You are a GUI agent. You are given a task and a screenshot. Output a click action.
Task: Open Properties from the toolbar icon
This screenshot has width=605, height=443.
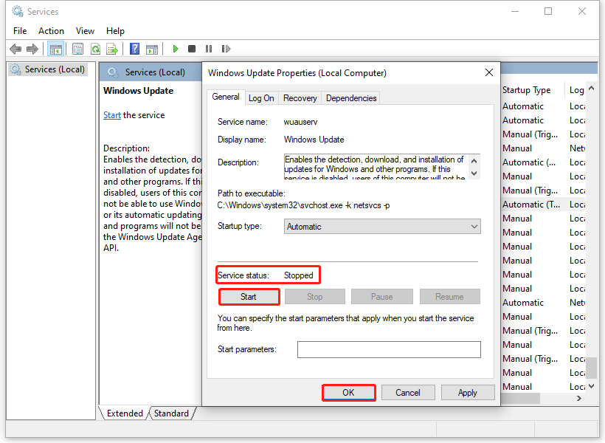[x=78, y=49]
